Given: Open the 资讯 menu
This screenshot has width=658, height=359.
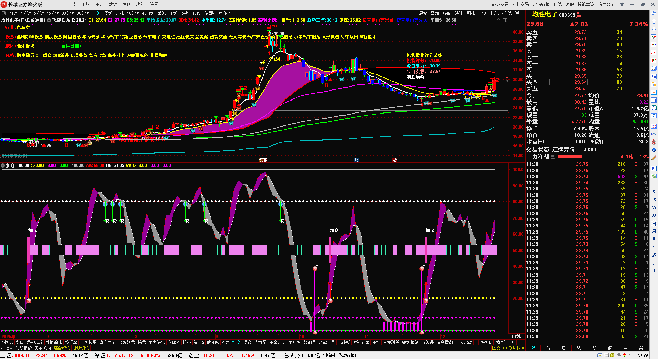Looking at the screenshot, I should pos(99,4).
